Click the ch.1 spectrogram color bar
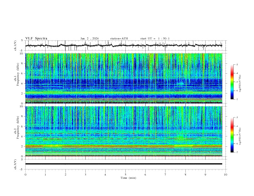The width and height of the screenshot is (254, 196). click(x=232, y=82)
